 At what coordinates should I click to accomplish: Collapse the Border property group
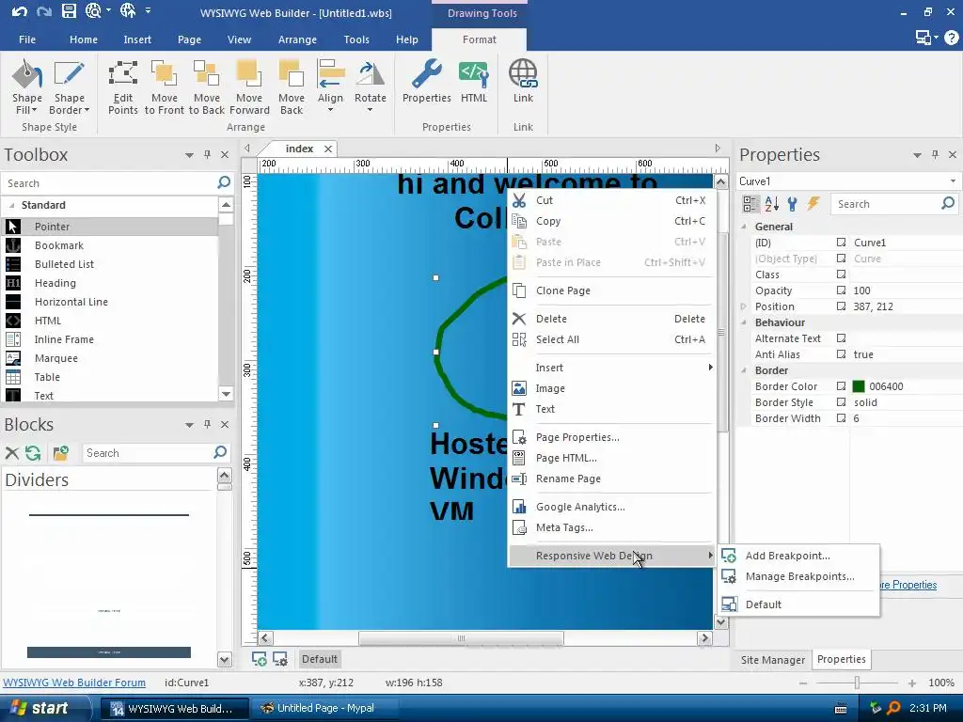(x=744, y=370)
